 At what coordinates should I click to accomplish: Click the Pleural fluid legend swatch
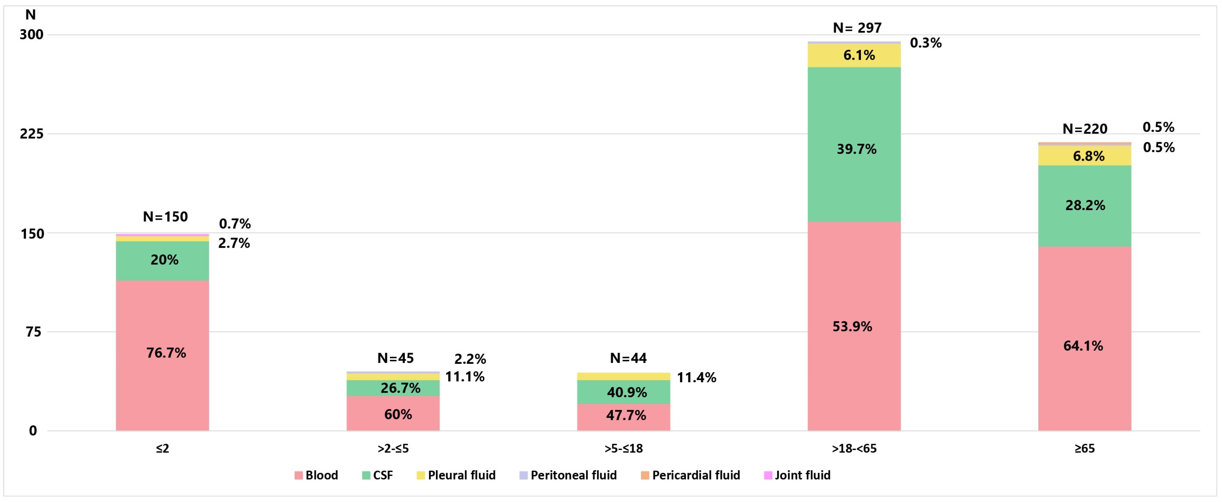point(421,476)
